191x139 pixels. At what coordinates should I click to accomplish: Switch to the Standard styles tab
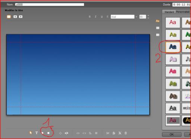coord(169,12)
